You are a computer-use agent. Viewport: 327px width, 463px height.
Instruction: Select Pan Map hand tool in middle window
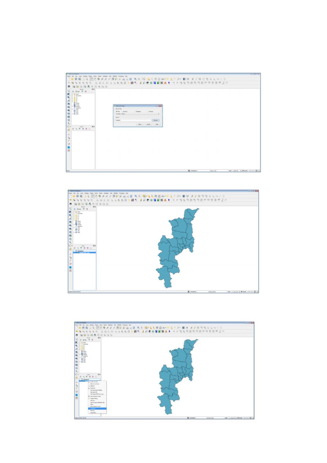click(97, 196)
